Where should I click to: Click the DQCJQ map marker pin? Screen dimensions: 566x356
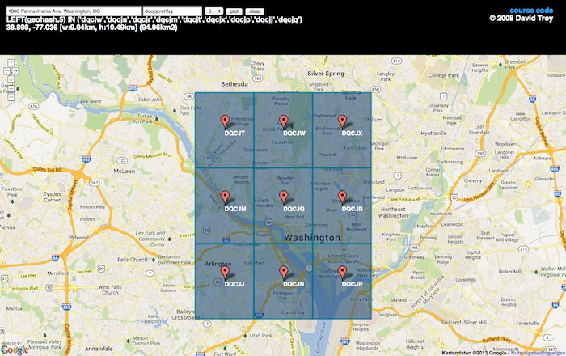[x=284, y=198]
